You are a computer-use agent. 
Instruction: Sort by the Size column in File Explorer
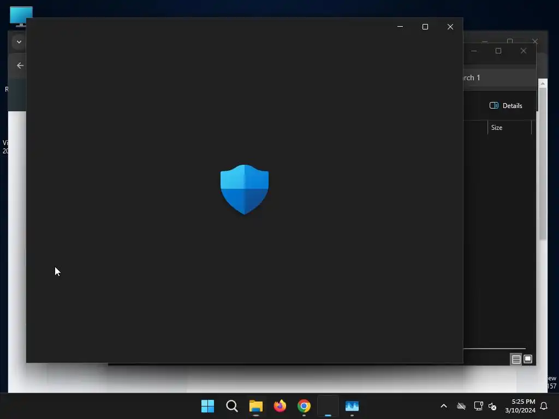click(x=509, y=128)
